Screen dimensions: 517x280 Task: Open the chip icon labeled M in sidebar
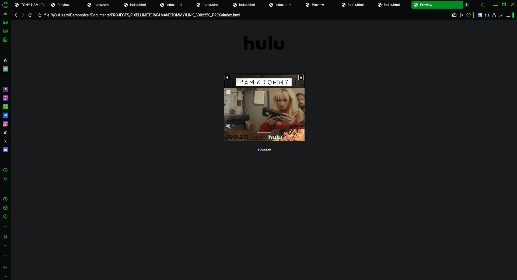pyautogui.click(x=5, y=40)
